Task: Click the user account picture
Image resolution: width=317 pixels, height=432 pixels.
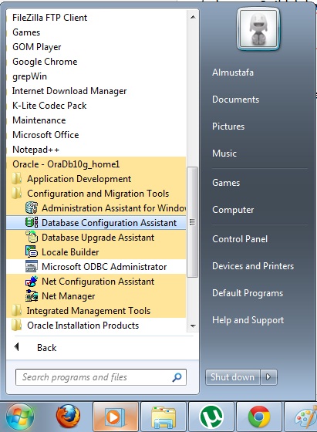Action: pyautogui.click(x=258, y=29)
